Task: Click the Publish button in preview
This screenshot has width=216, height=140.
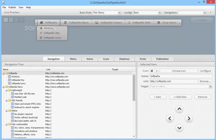Action: click(202, 20)
